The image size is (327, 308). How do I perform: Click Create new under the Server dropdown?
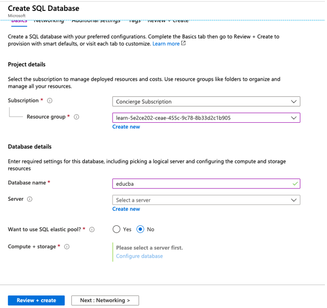(126, 209)
